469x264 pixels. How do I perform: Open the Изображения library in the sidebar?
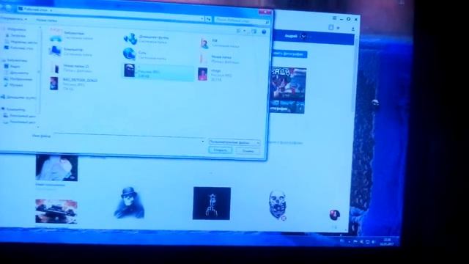(18, 79)
